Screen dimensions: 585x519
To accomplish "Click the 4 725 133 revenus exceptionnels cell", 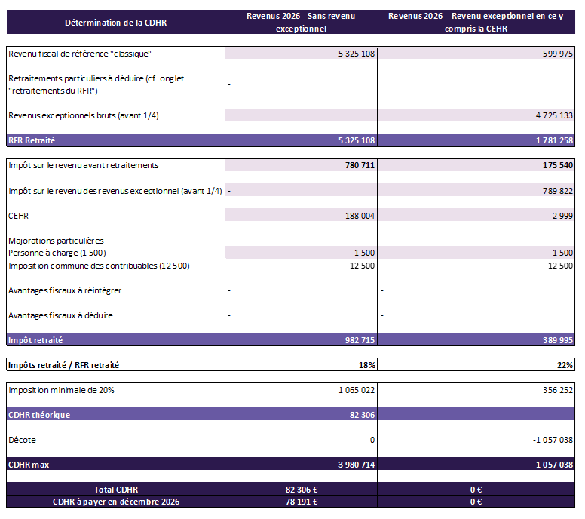I will click(553, 115).
